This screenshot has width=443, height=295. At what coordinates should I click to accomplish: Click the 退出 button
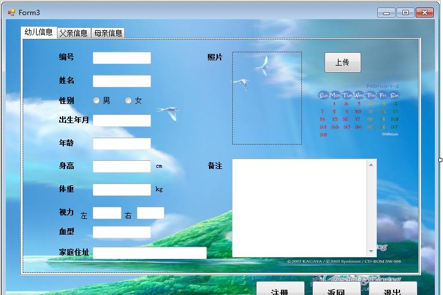coord(393,289)
